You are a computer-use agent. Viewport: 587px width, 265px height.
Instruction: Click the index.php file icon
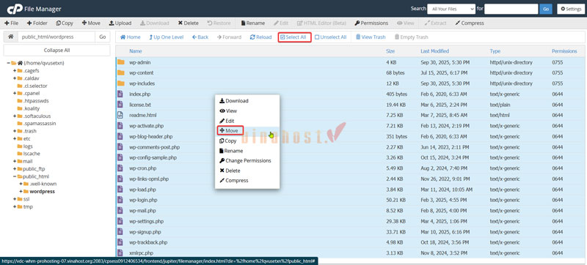pos(120,94)
